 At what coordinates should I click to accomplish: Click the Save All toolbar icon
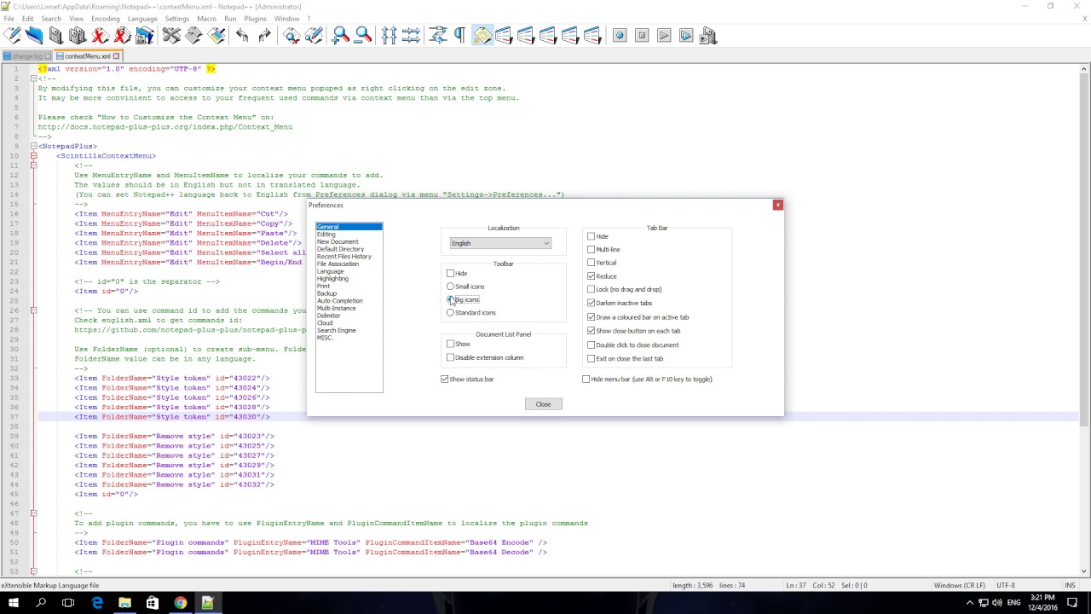click(x=77, y=35)
